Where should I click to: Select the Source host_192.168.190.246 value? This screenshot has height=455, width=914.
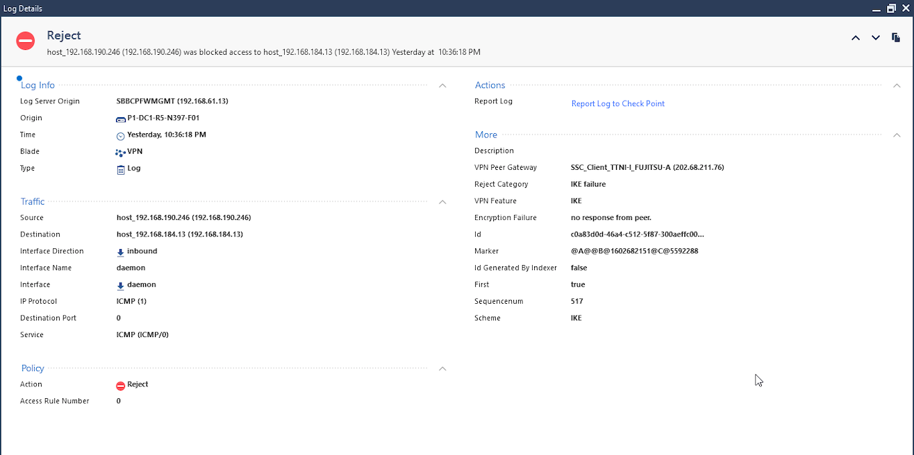[x=183, y=218]
